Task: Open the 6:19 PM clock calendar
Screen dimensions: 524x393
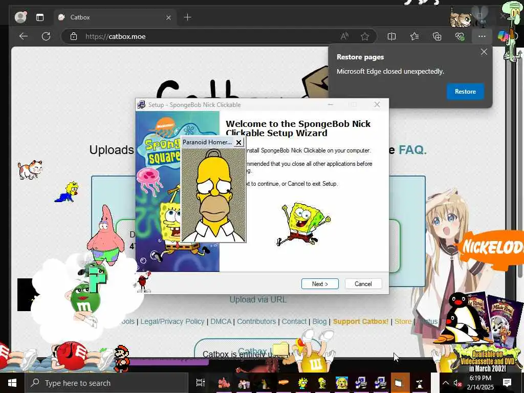Action: [480, 383]
